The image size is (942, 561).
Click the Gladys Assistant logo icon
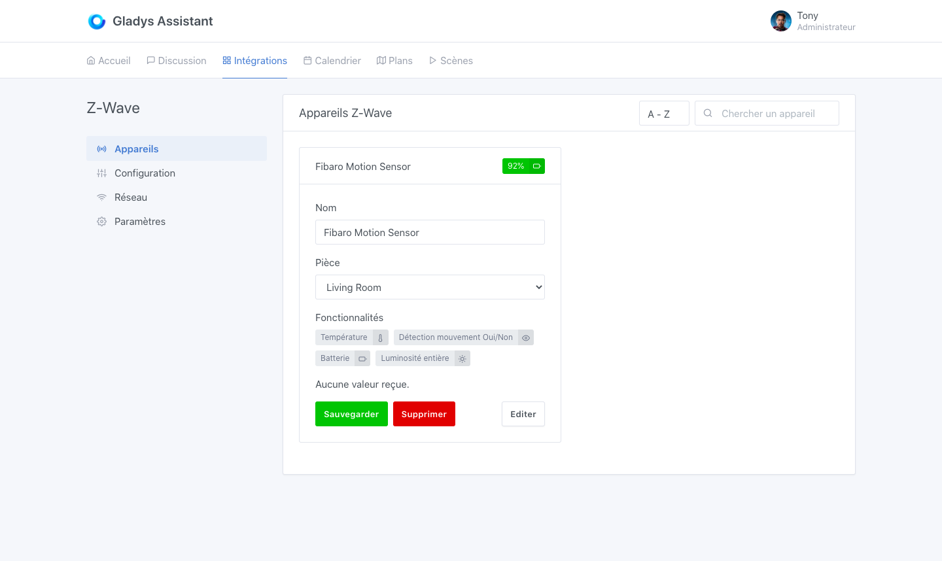pyautogui.click(x=97, y=22)
